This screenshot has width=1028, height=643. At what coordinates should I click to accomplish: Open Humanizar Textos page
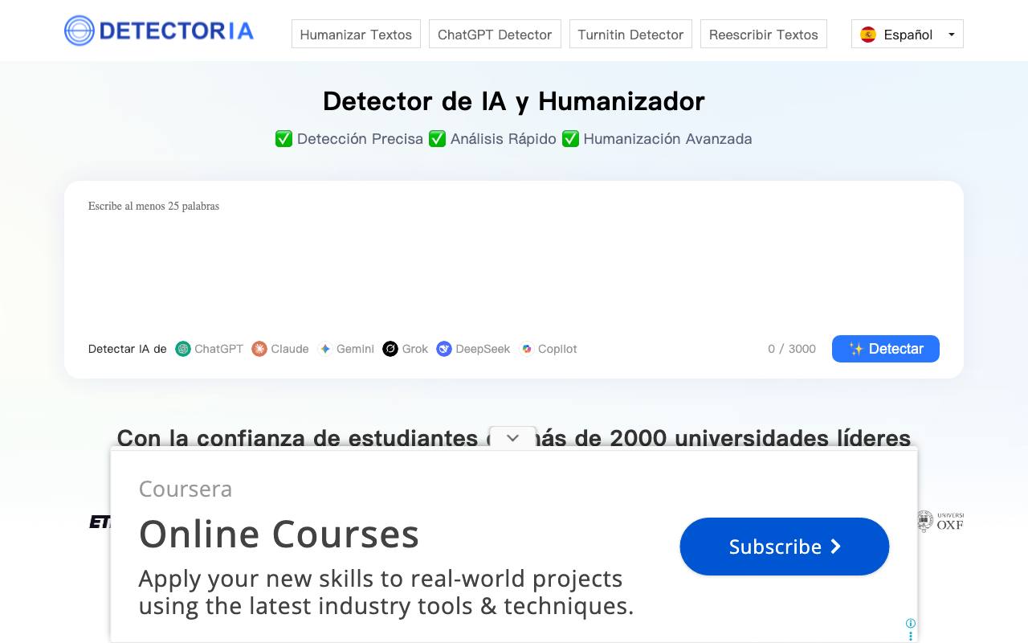(356, 35)
